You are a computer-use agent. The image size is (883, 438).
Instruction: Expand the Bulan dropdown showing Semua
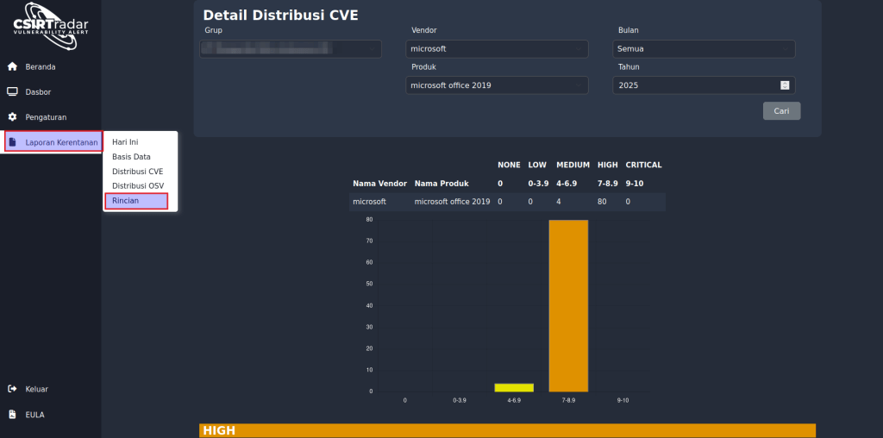point(704,49)
